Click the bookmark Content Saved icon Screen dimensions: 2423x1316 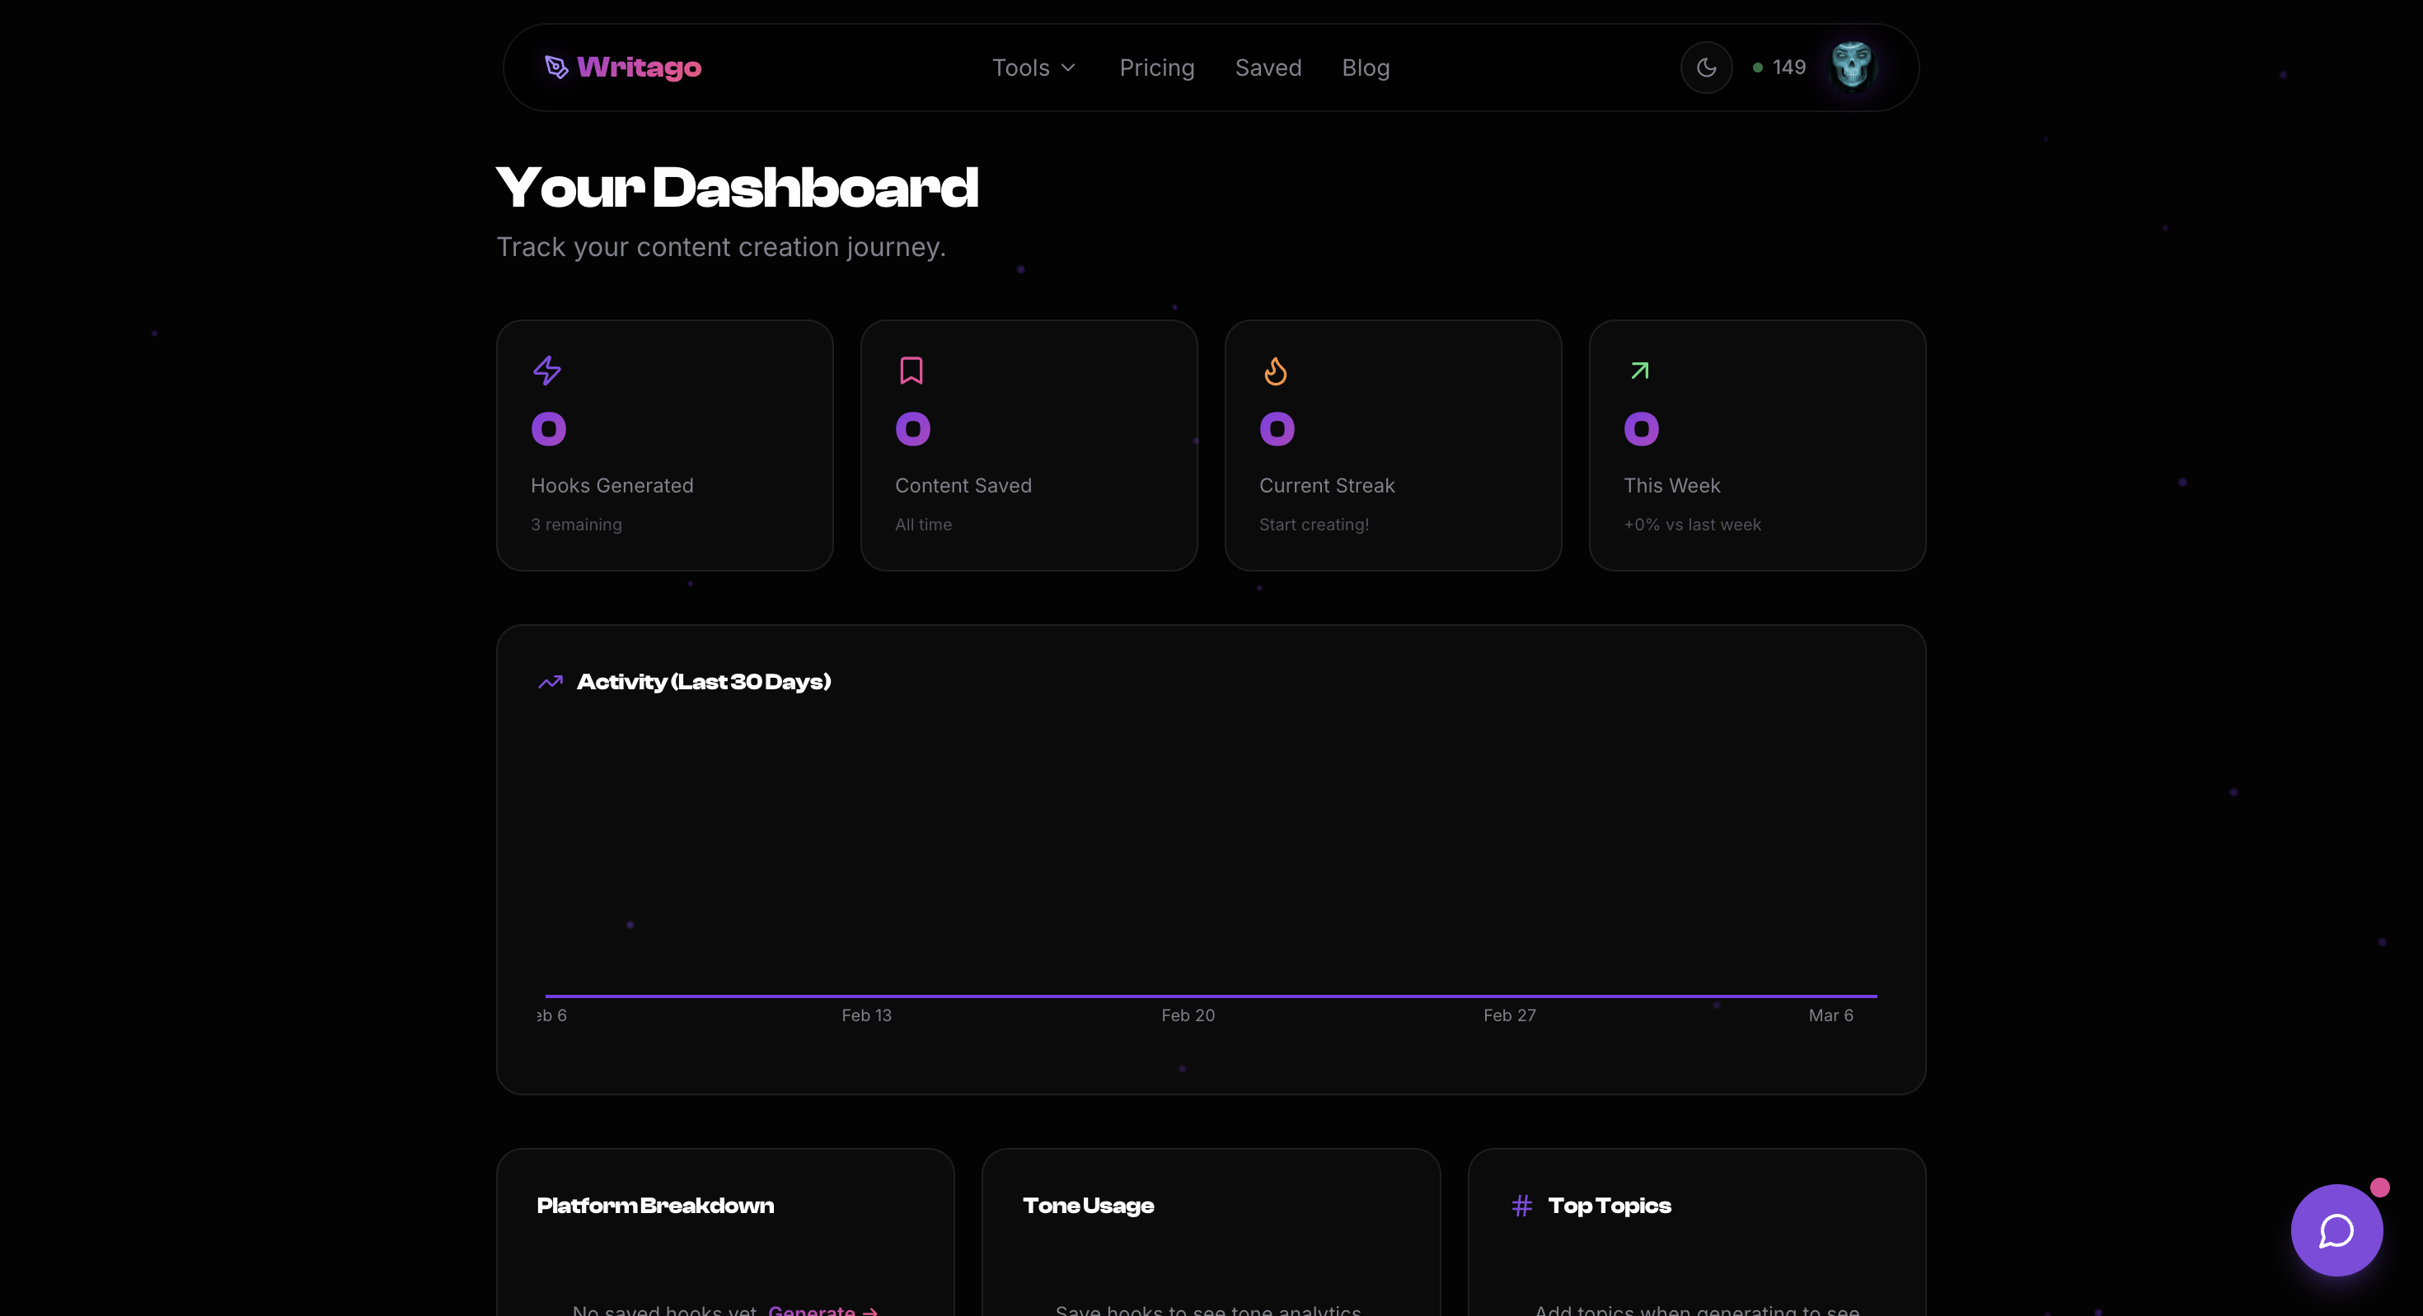[911, 371]
